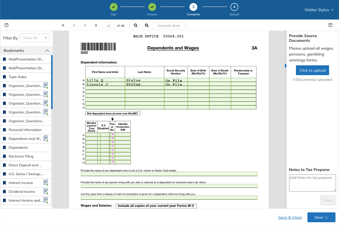Click the Save & Close link
Image resolution: width=339 pixels, height=226 pixels.
(x=290, y=218)
